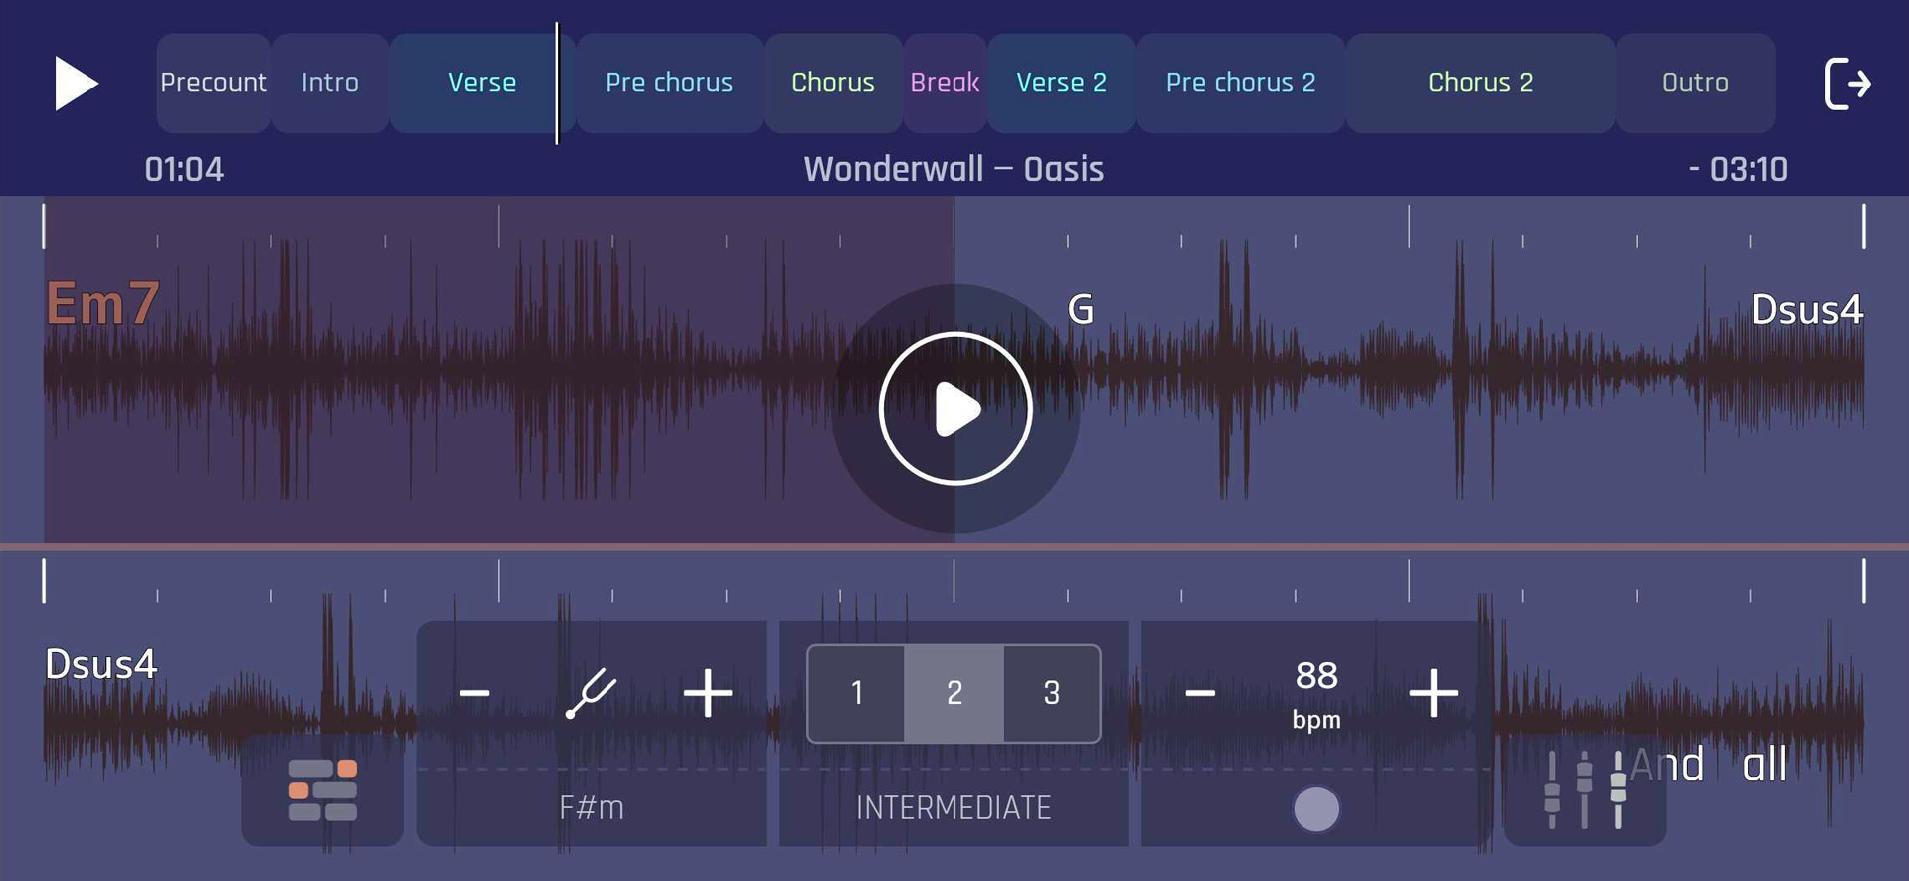Lower the tuning with the minus button

tap(475, 692)
